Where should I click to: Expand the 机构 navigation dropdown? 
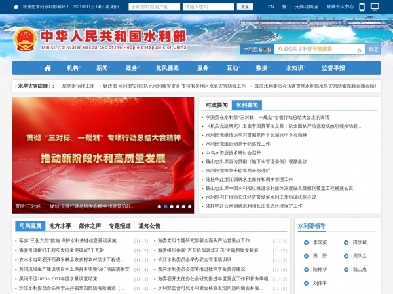(x=73, y=68)
